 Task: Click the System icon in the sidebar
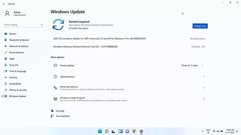click(x=6, y=34)
